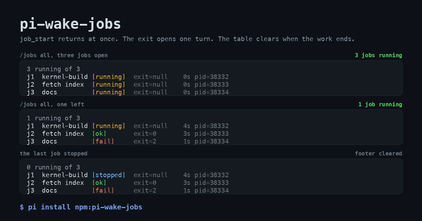Viewport: 422px width, 221px height.
Task: Click the "footer cleared" label
Action: pyautogui.click(x=378, y=154)
